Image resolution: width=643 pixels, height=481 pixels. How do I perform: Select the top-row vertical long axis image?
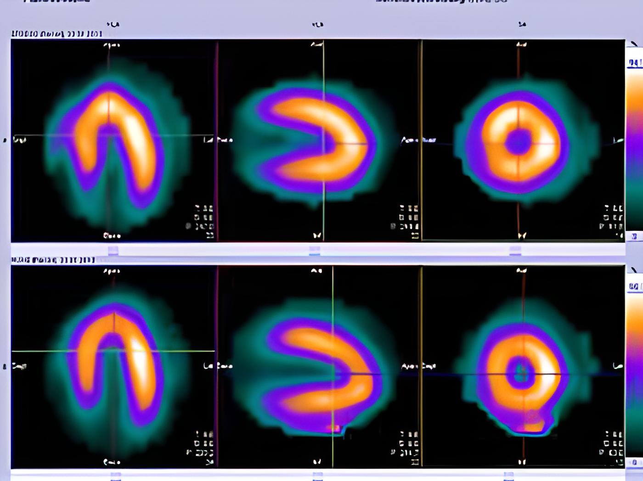click(319, 140)
